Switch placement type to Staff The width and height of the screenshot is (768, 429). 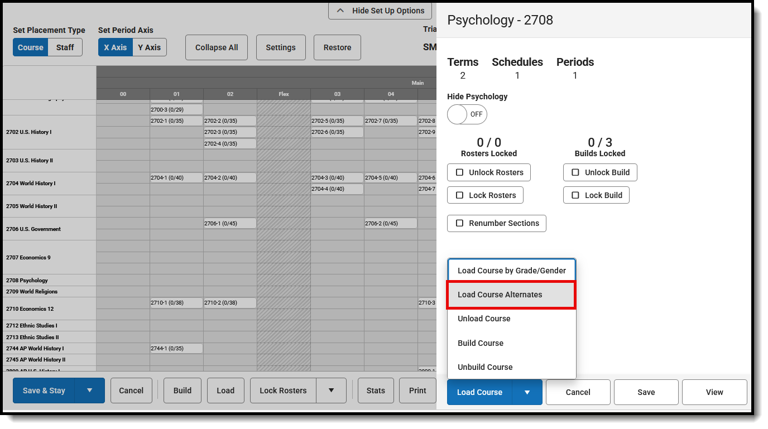pyautogui.click(x=65, y=47)
